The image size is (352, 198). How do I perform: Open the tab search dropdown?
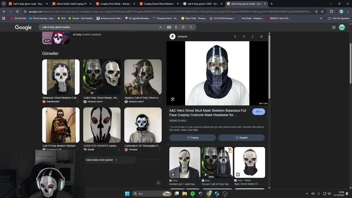tap(4, 4)
